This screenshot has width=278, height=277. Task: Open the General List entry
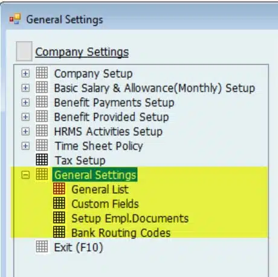(100, 189)
